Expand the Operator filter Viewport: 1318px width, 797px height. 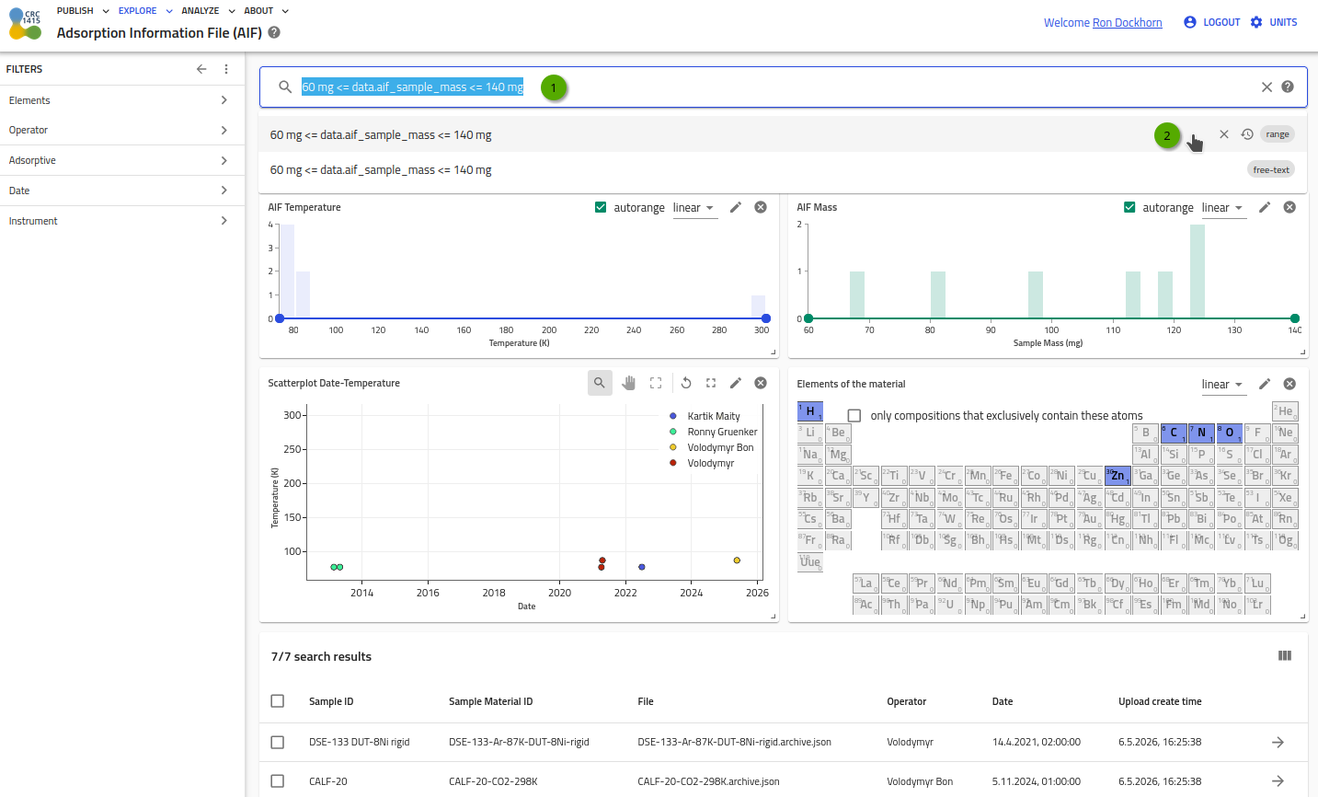(122, 130)
